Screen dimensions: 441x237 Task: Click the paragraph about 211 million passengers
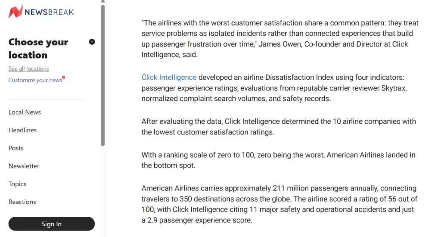point(280,204)
